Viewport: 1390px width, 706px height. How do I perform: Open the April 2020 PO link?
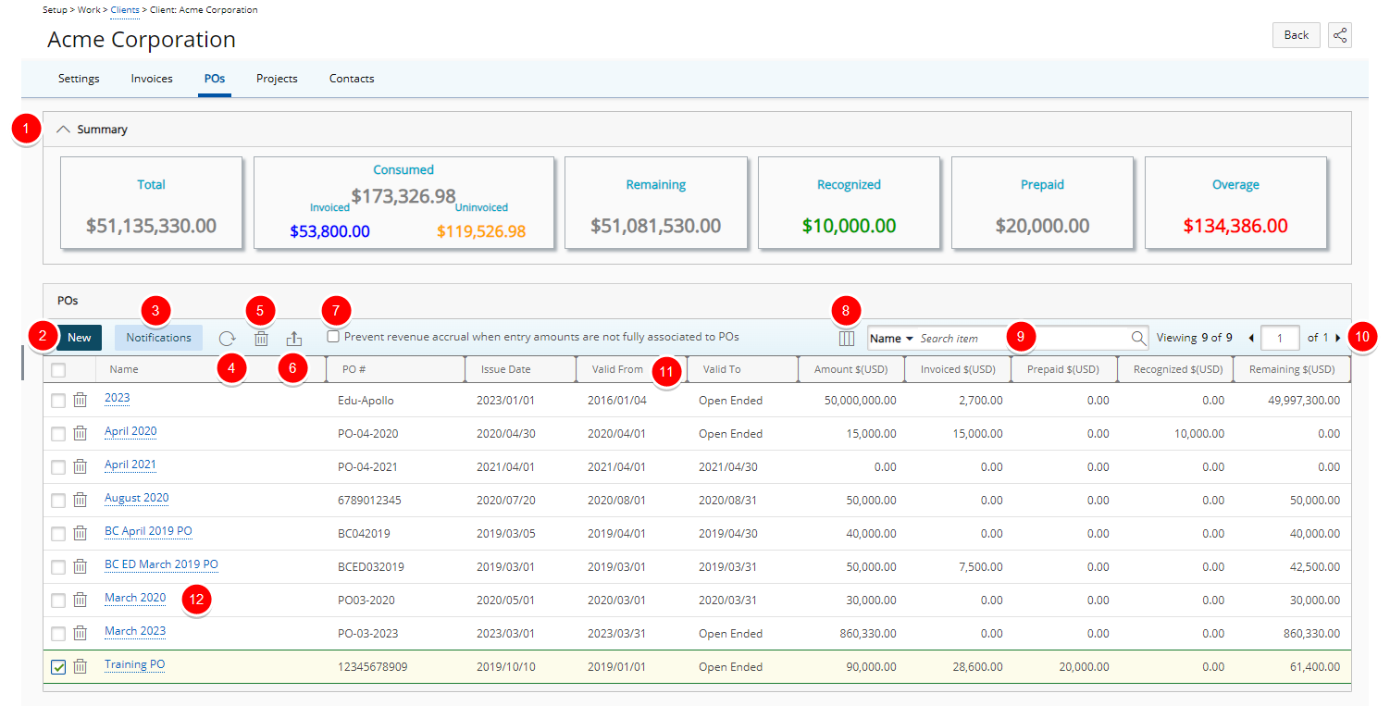coord(130,431)
